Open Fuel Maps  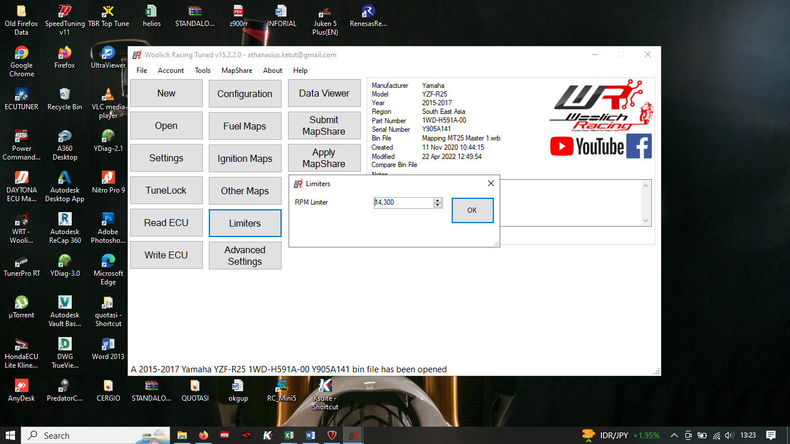[x=245, y=126]
